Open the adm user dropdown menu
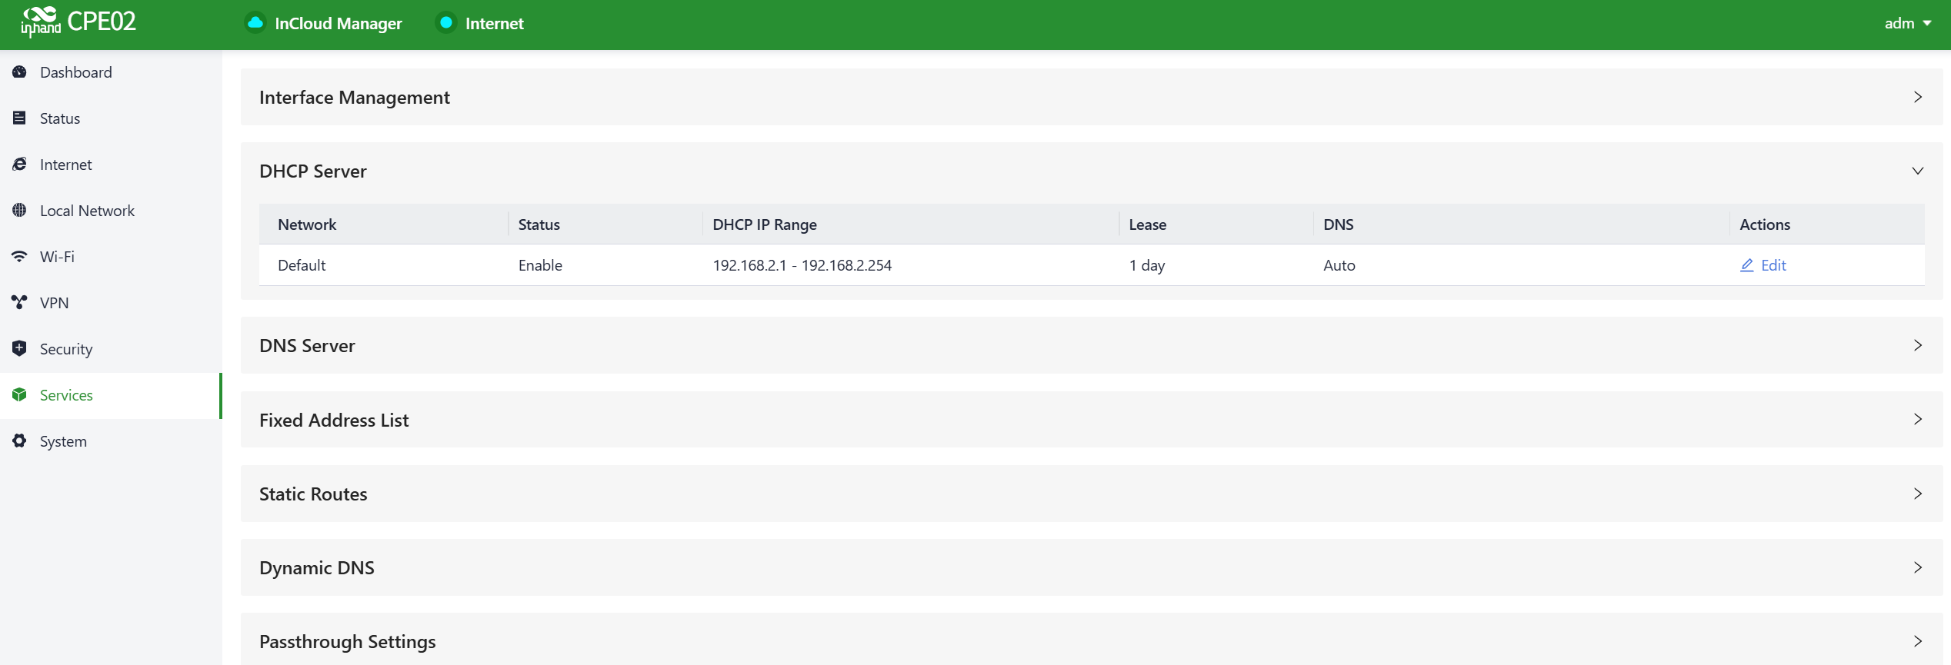Viewport: 1951px width, 665px height. (x=1907, y=23)
